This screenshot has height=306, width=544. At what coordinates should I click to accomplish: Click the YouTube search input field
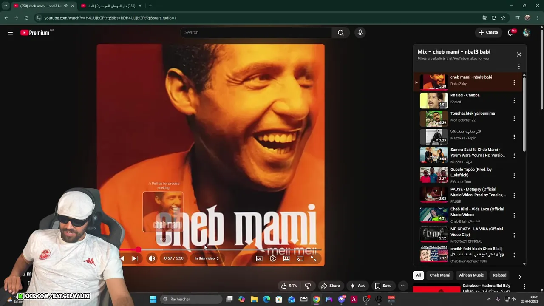[256, 33]
